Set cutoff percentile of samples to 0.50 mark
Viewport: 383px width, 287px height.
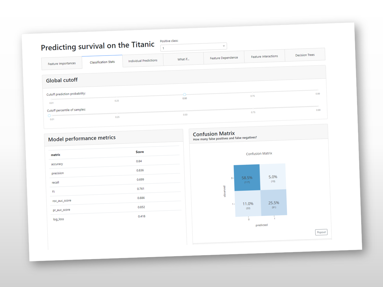pos(185,111)
